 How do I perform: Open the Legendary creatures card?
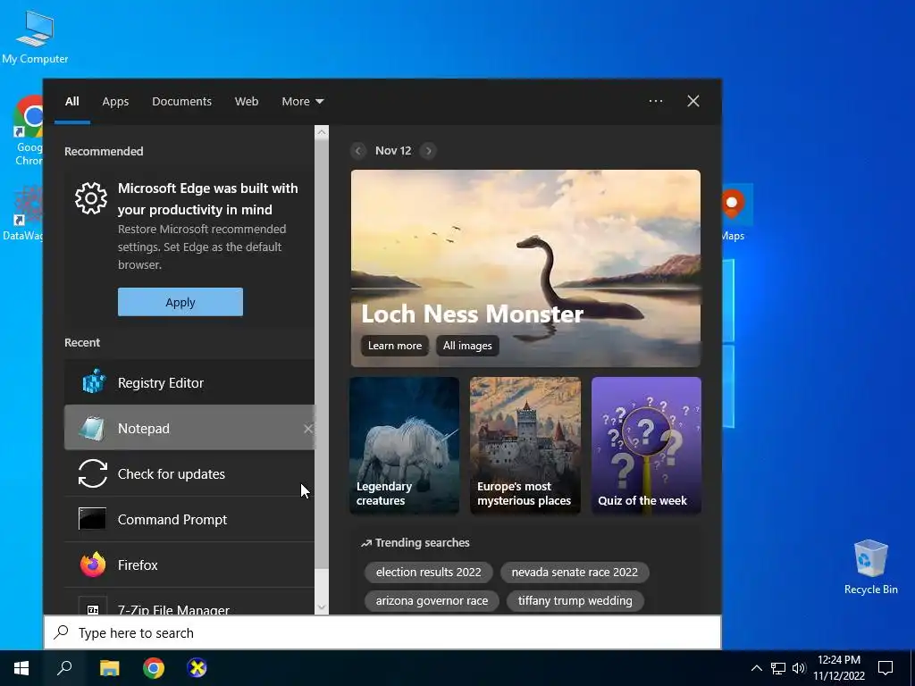click(x=405, y=446)
